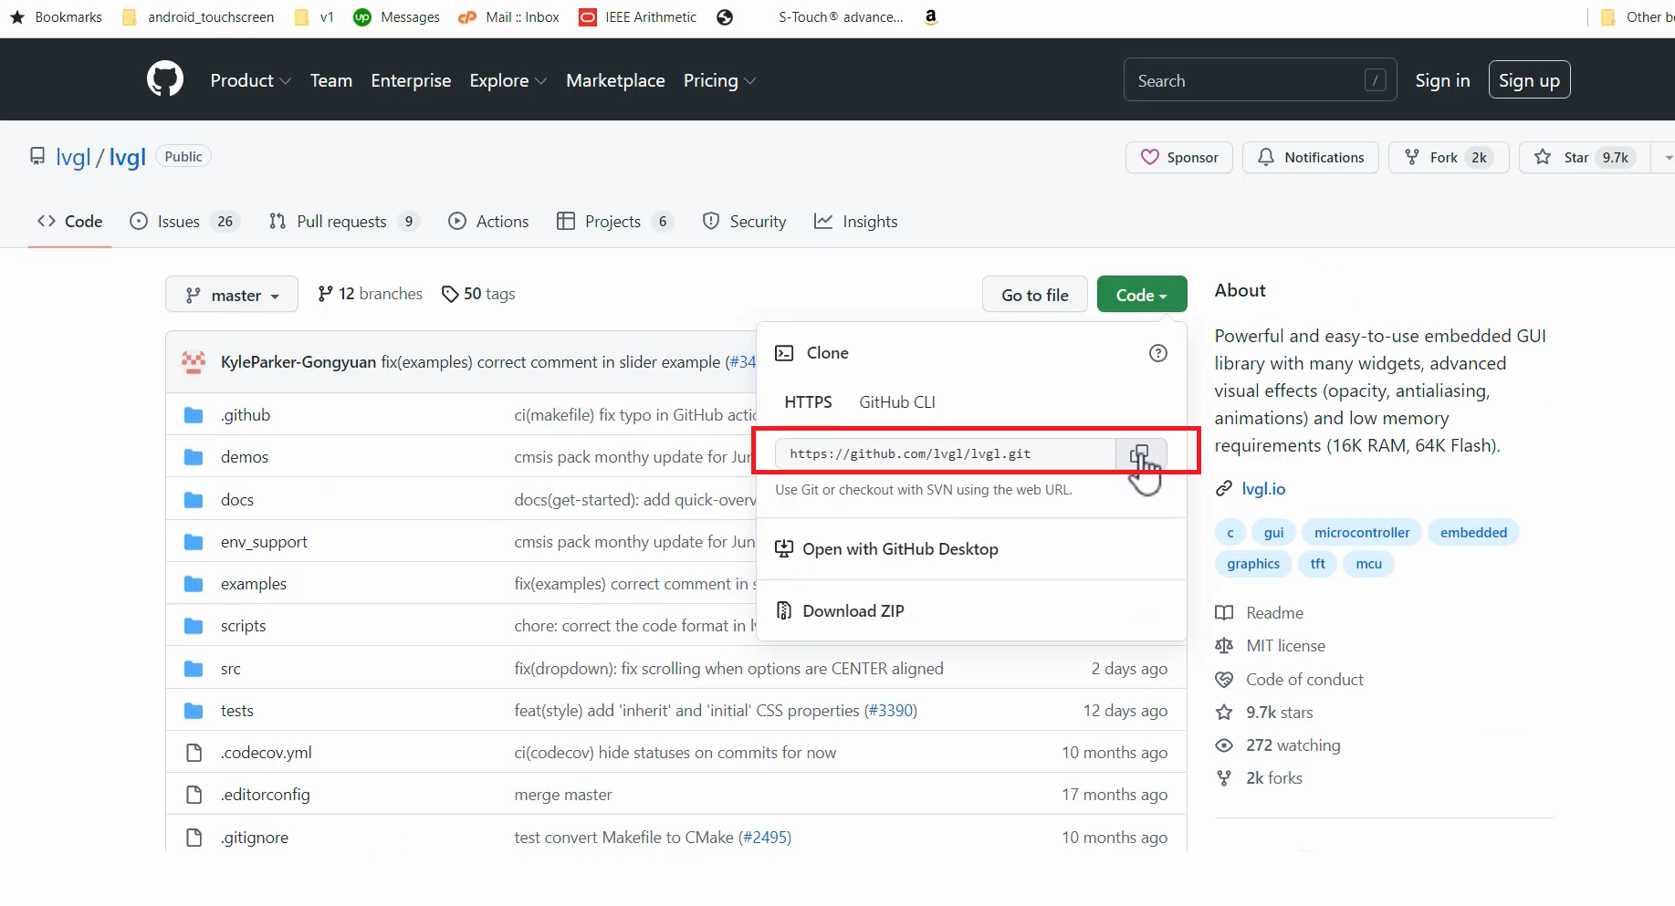Switch to the Actions tab
This screenshot has width=1675, height=906.
pos(488,222)
